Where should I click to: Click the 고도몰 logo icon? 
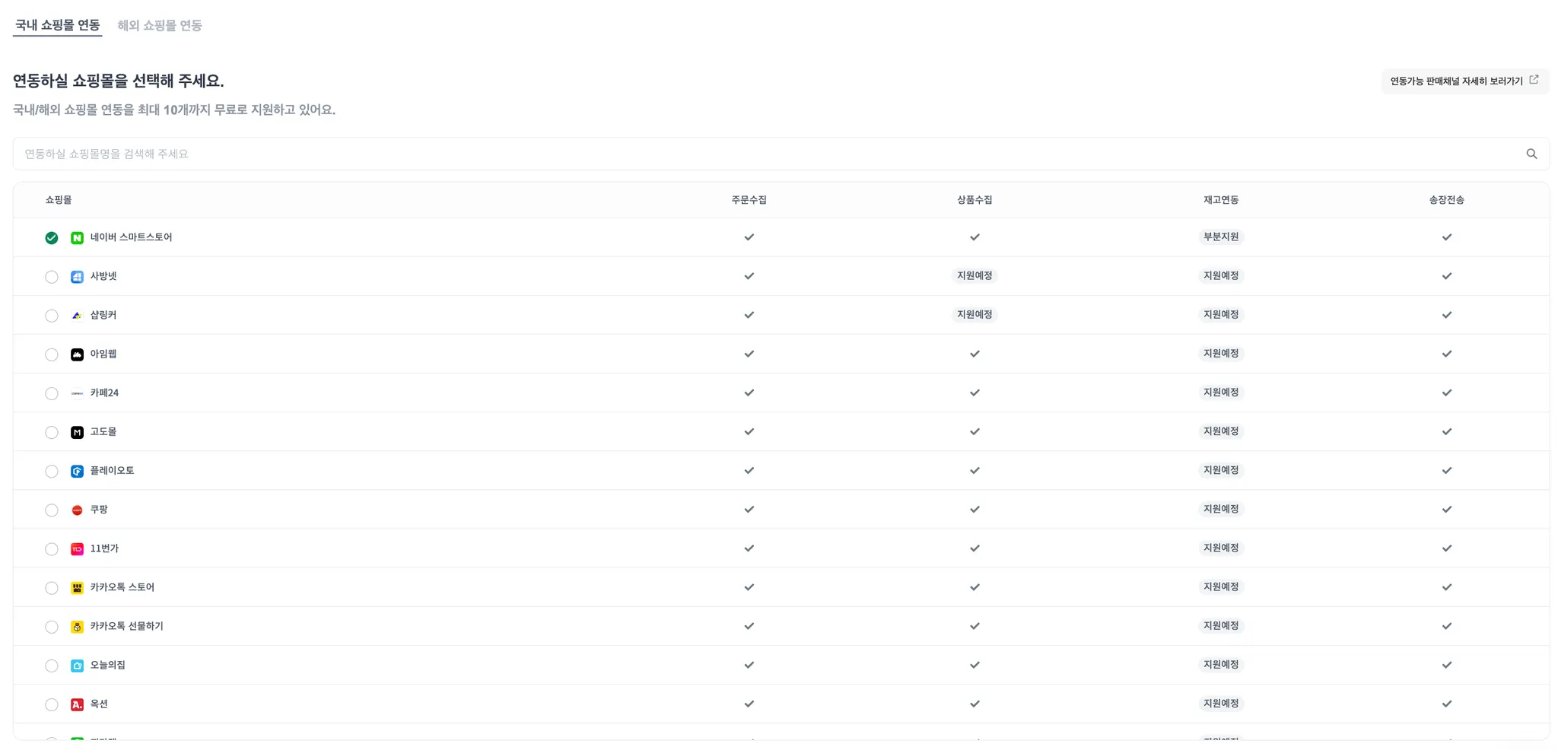pos(77,432)
